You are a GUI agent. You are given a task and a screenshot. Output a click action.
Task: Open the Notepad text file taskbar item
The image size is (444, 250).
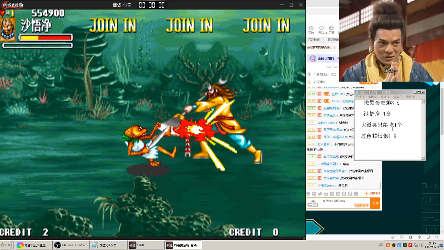click(108, 245)
